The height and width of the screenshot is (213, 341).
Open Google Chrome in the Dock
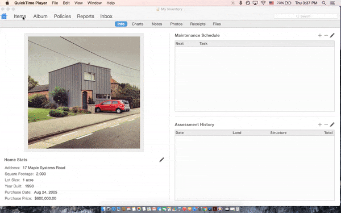(x=205, y=209)
